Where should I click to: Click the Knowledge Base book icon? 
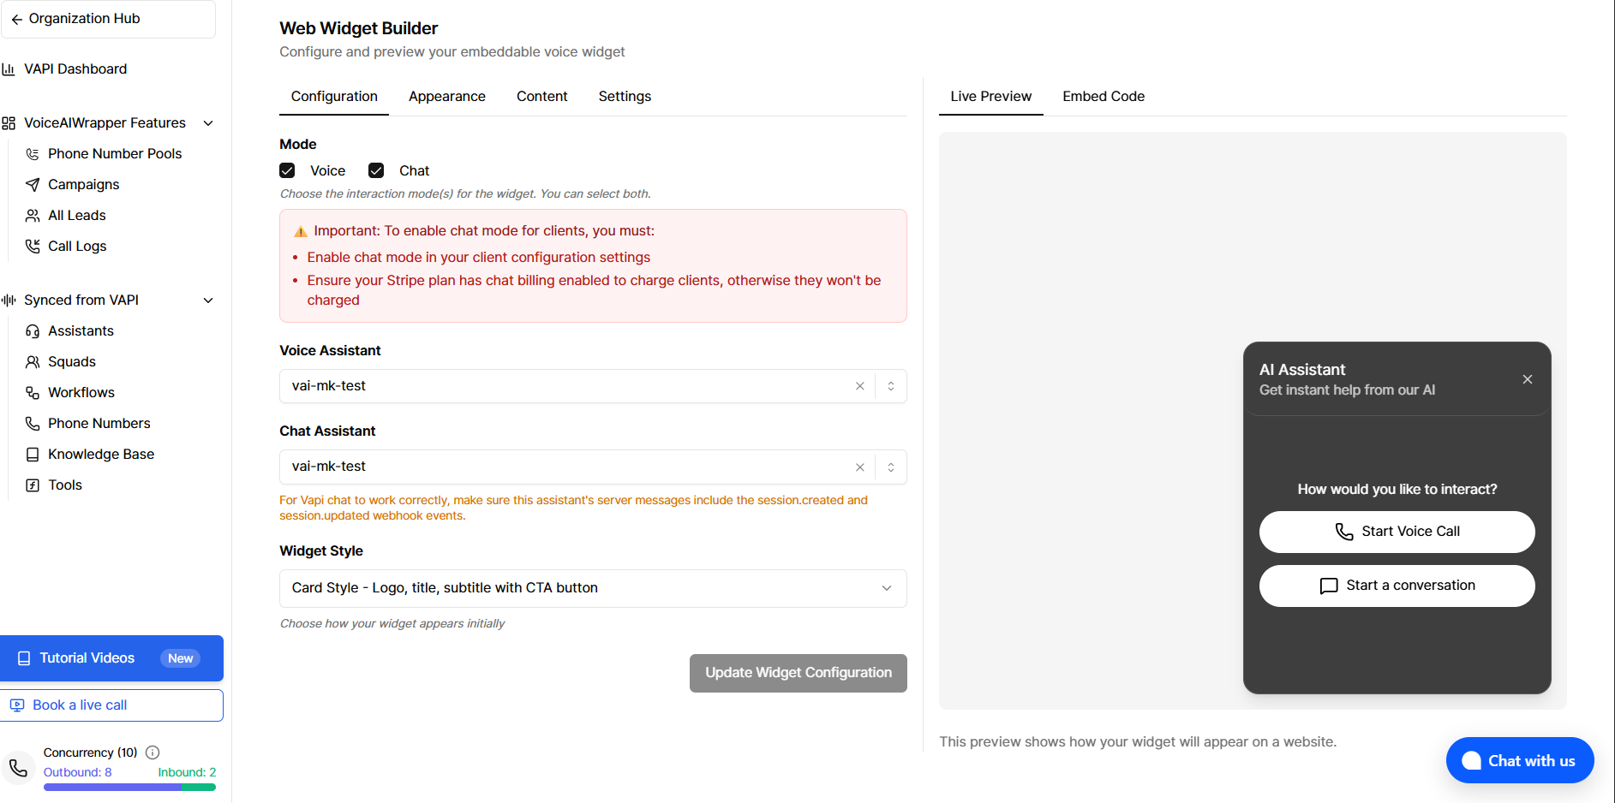(x=33, y=455)
